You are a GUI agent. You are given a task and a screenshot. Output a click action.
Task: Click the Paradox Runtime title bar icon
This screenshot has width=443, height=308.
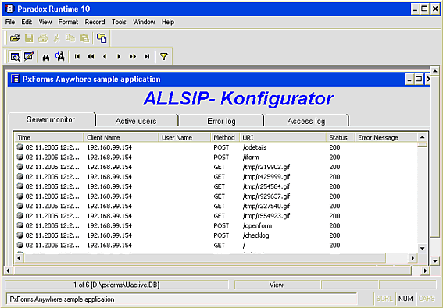[x=10, y=9]
